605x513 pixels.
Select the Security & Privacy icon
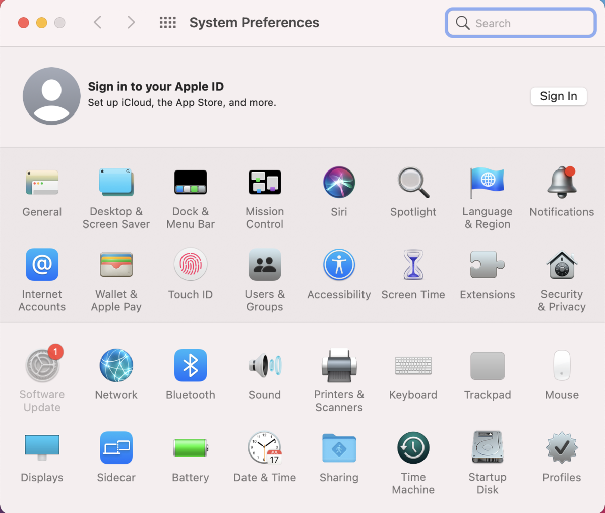coord(562,265)
